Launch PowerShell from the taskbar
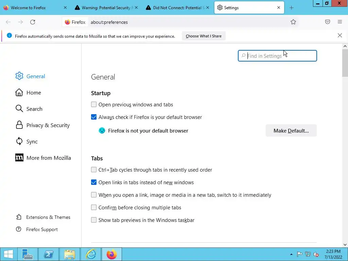 coord(49,254)
